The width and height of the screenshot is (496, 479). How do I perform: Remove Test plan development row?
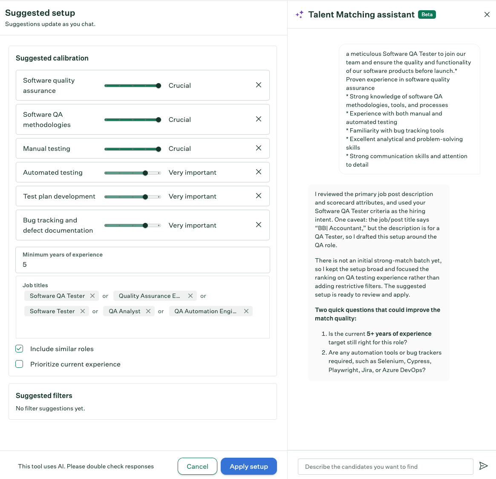(258, 196)
